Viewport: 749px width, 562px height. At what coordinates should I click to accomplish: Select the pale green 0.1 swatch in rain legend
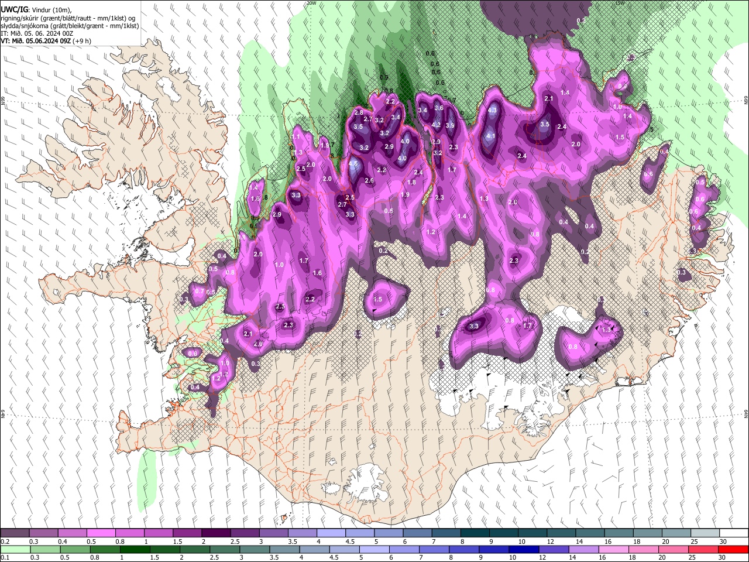(15, 549)
